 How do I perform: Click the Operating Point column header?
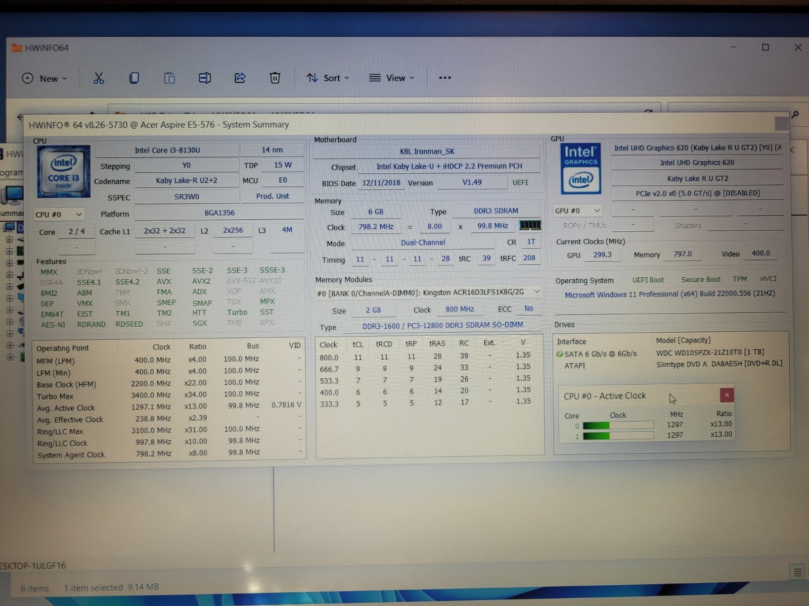(63, 348)
